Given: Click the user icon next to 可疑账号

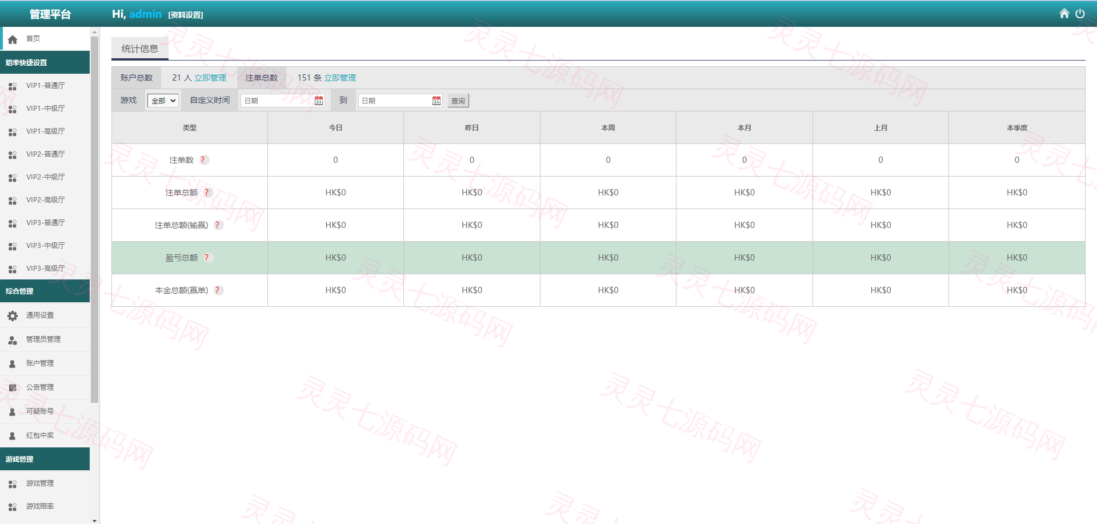Looking at the screenshot, I should point(13,411).
